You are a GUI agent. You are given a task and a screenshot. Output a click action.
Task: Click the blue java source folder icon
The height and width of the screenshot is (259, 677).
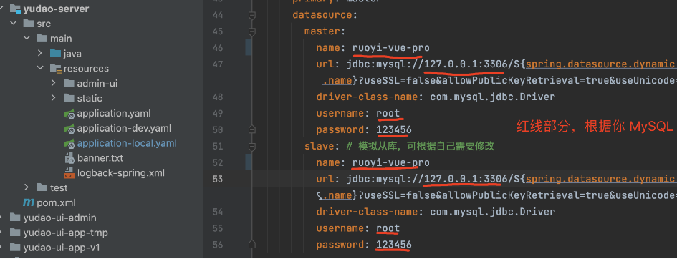(x=55, y=53)
